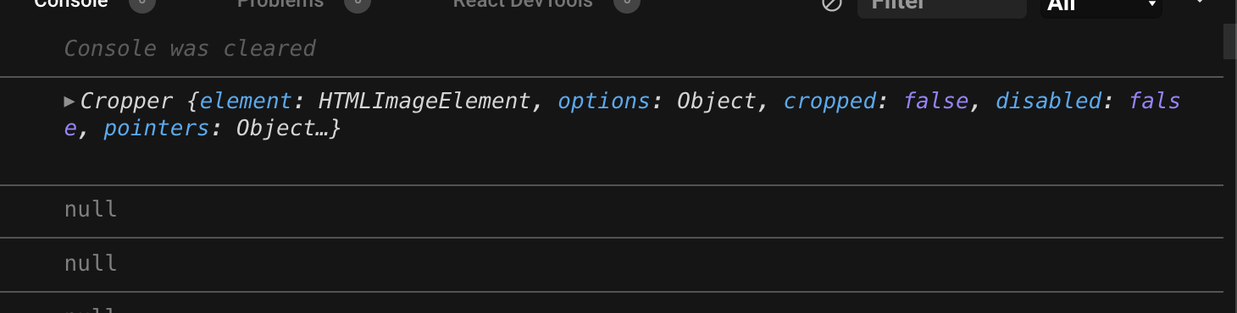
Task: Open the All log level dropdown
Action: [1101, 5]
